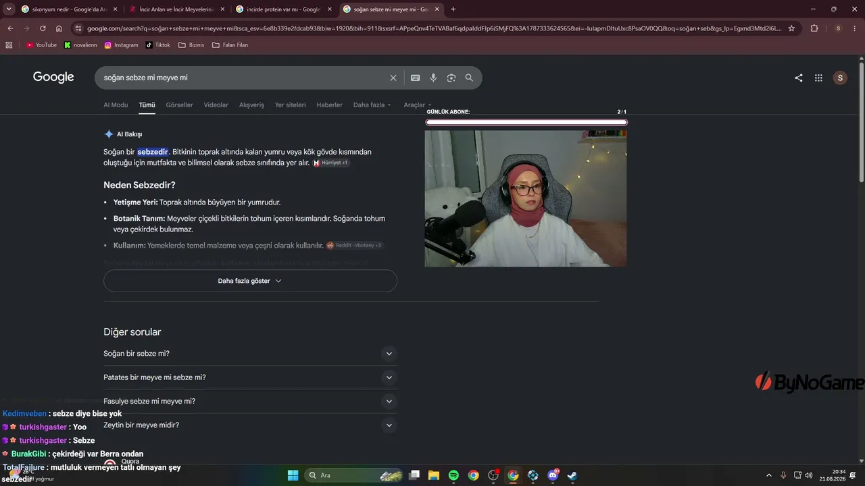Bookmark this page with the star
This screenshot has width=865, height=486.
coord(791,28)
